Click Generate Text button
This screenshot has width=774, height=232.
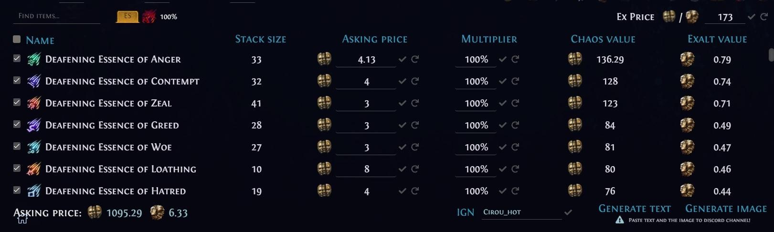tap(635, 209)
